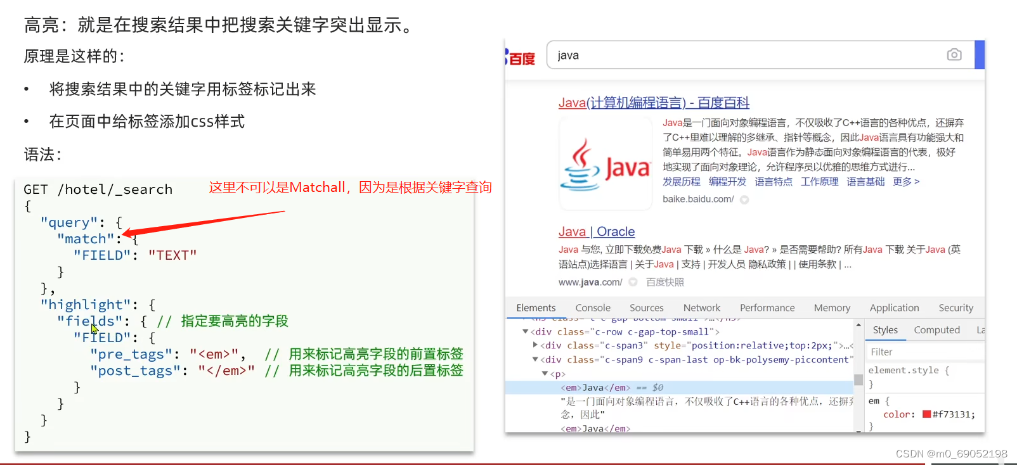Expand the c-span3 div node
The width and height of the screenshot is (1017, 465).
[535, 345]
